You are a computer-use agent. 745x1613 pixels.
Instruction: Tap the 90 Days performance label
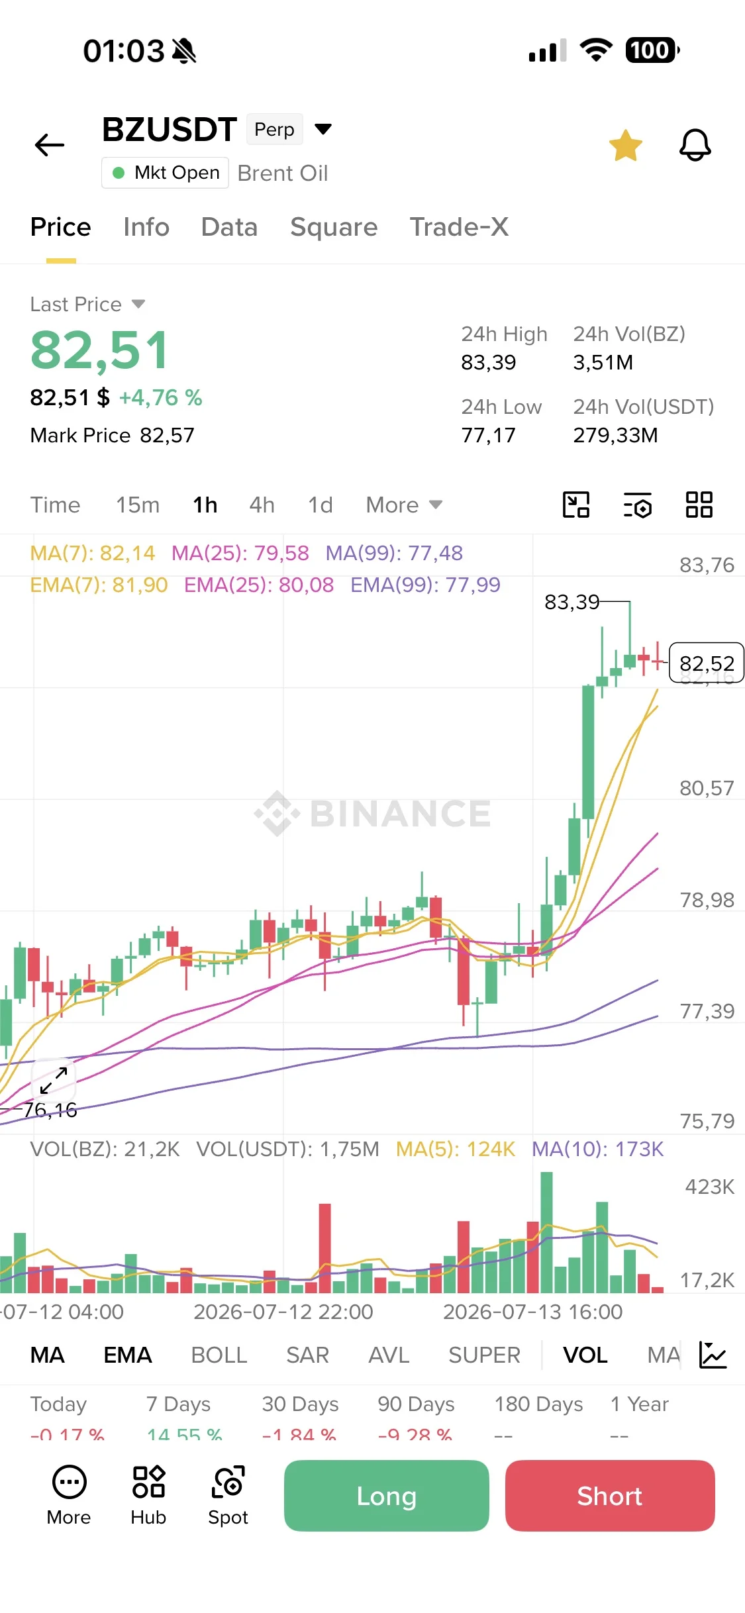click(417, 1404)
